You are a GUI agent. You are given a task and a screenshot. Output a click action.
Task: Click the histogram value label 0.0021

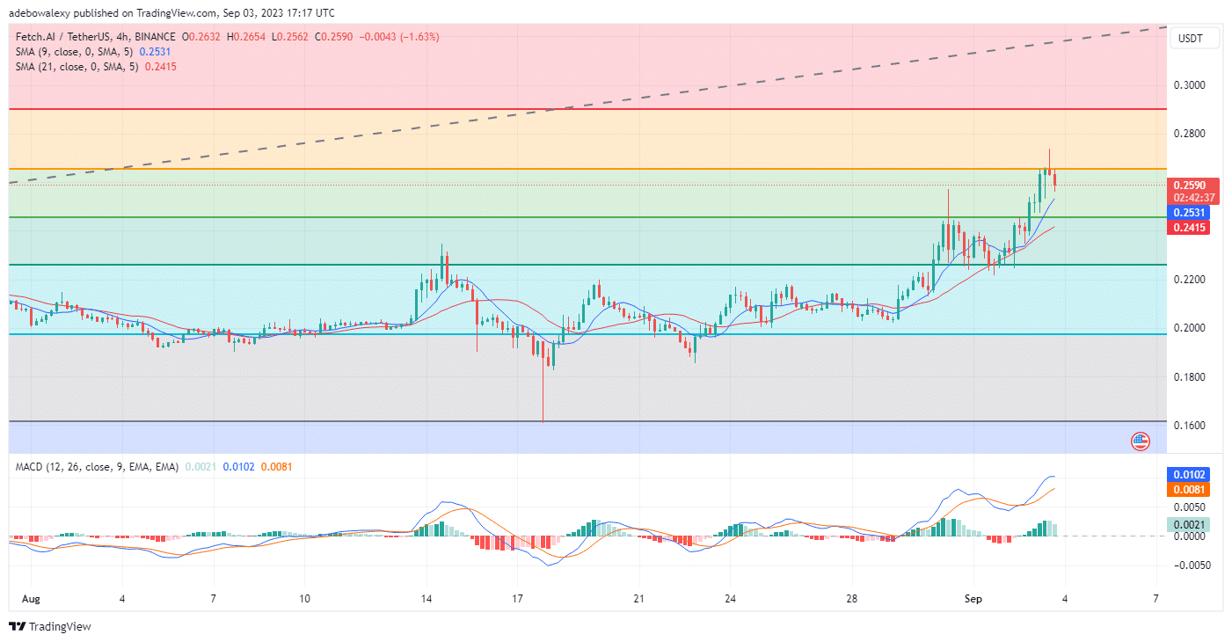[1189, 524]
